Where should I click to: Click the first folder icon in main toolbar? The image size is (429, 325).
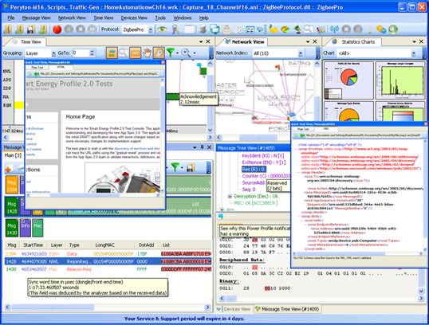coord(8,29)
